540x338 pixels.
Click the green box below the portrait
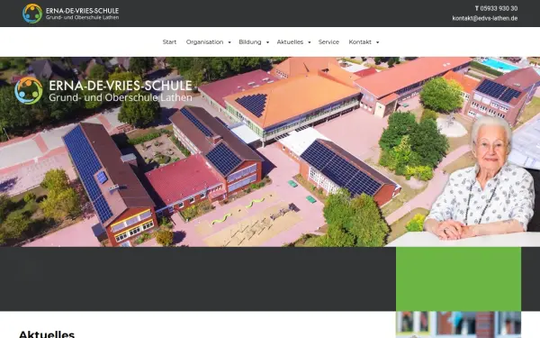[458, 279]
